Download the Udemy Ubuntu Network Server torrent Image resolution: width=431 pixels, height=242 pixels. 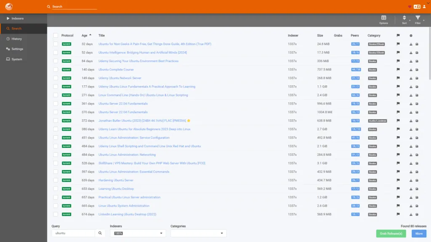click(411, 78)
